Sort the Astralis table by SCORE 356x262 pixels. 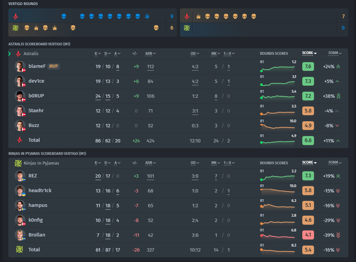309,53
